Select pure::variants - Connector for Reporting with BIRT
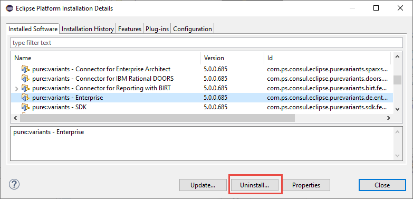Viewport: 413px width, 199px height. pos(202,88)
